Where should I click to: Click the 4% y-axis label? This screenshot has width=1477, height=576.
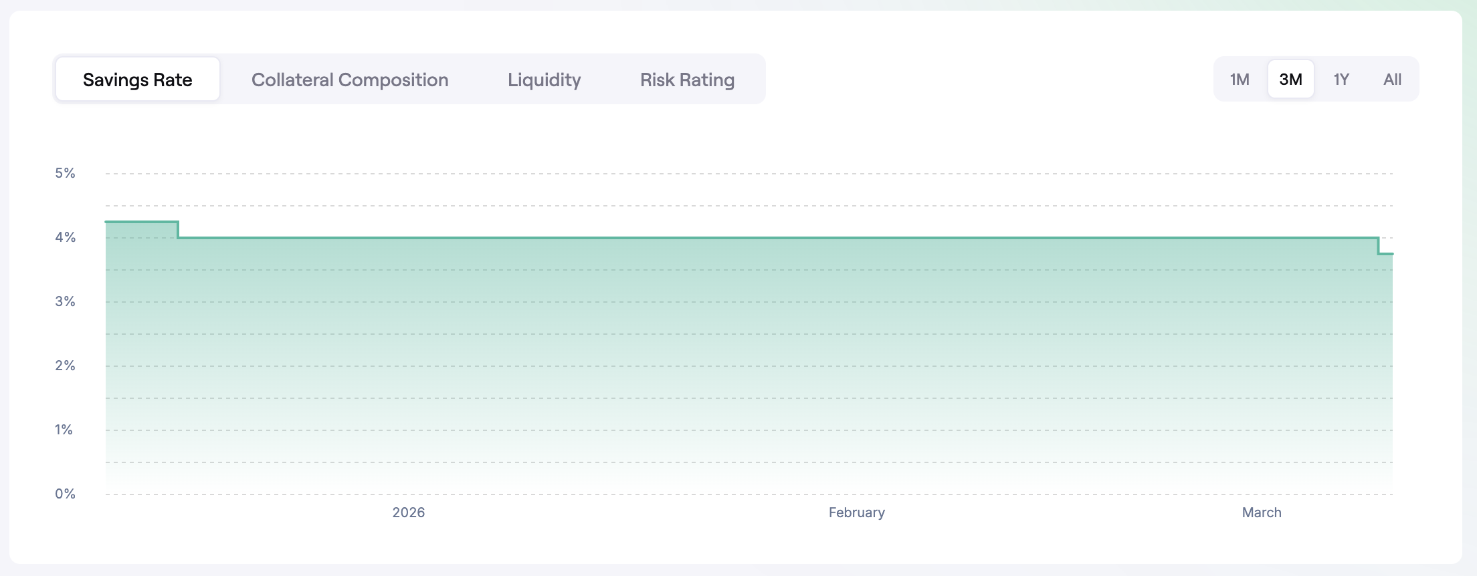65,237
